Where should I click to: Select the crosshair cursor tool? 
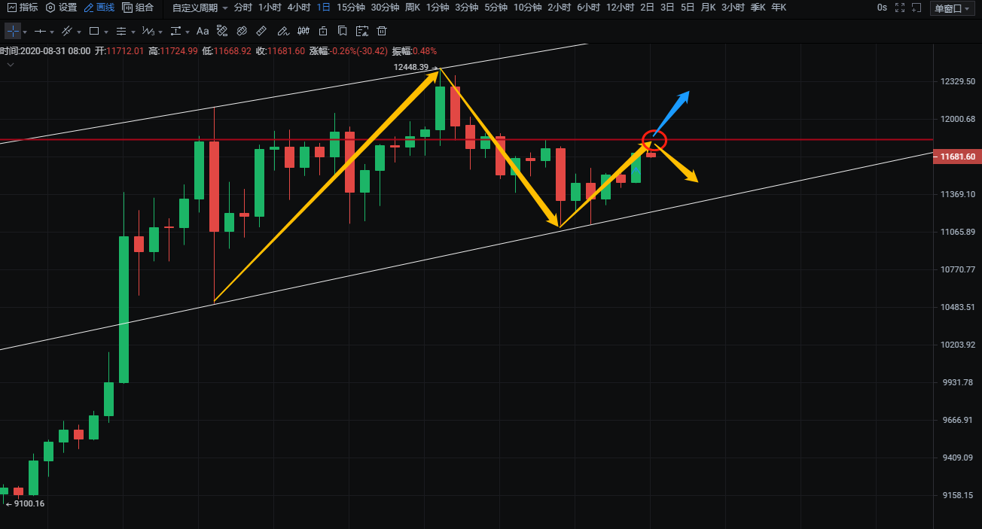tap(13, 32)
